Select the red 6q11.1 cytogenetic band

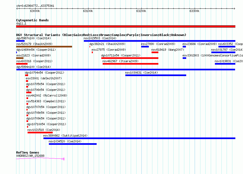126,26
